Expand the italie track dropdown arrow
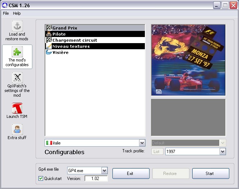The width and height of the screenshot is (239, 189). [142, 143]
